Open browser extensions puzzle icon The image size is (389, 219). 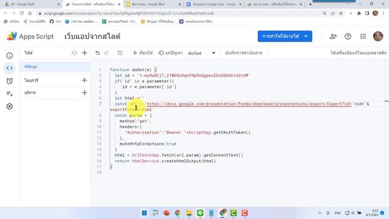coord(359,13)
